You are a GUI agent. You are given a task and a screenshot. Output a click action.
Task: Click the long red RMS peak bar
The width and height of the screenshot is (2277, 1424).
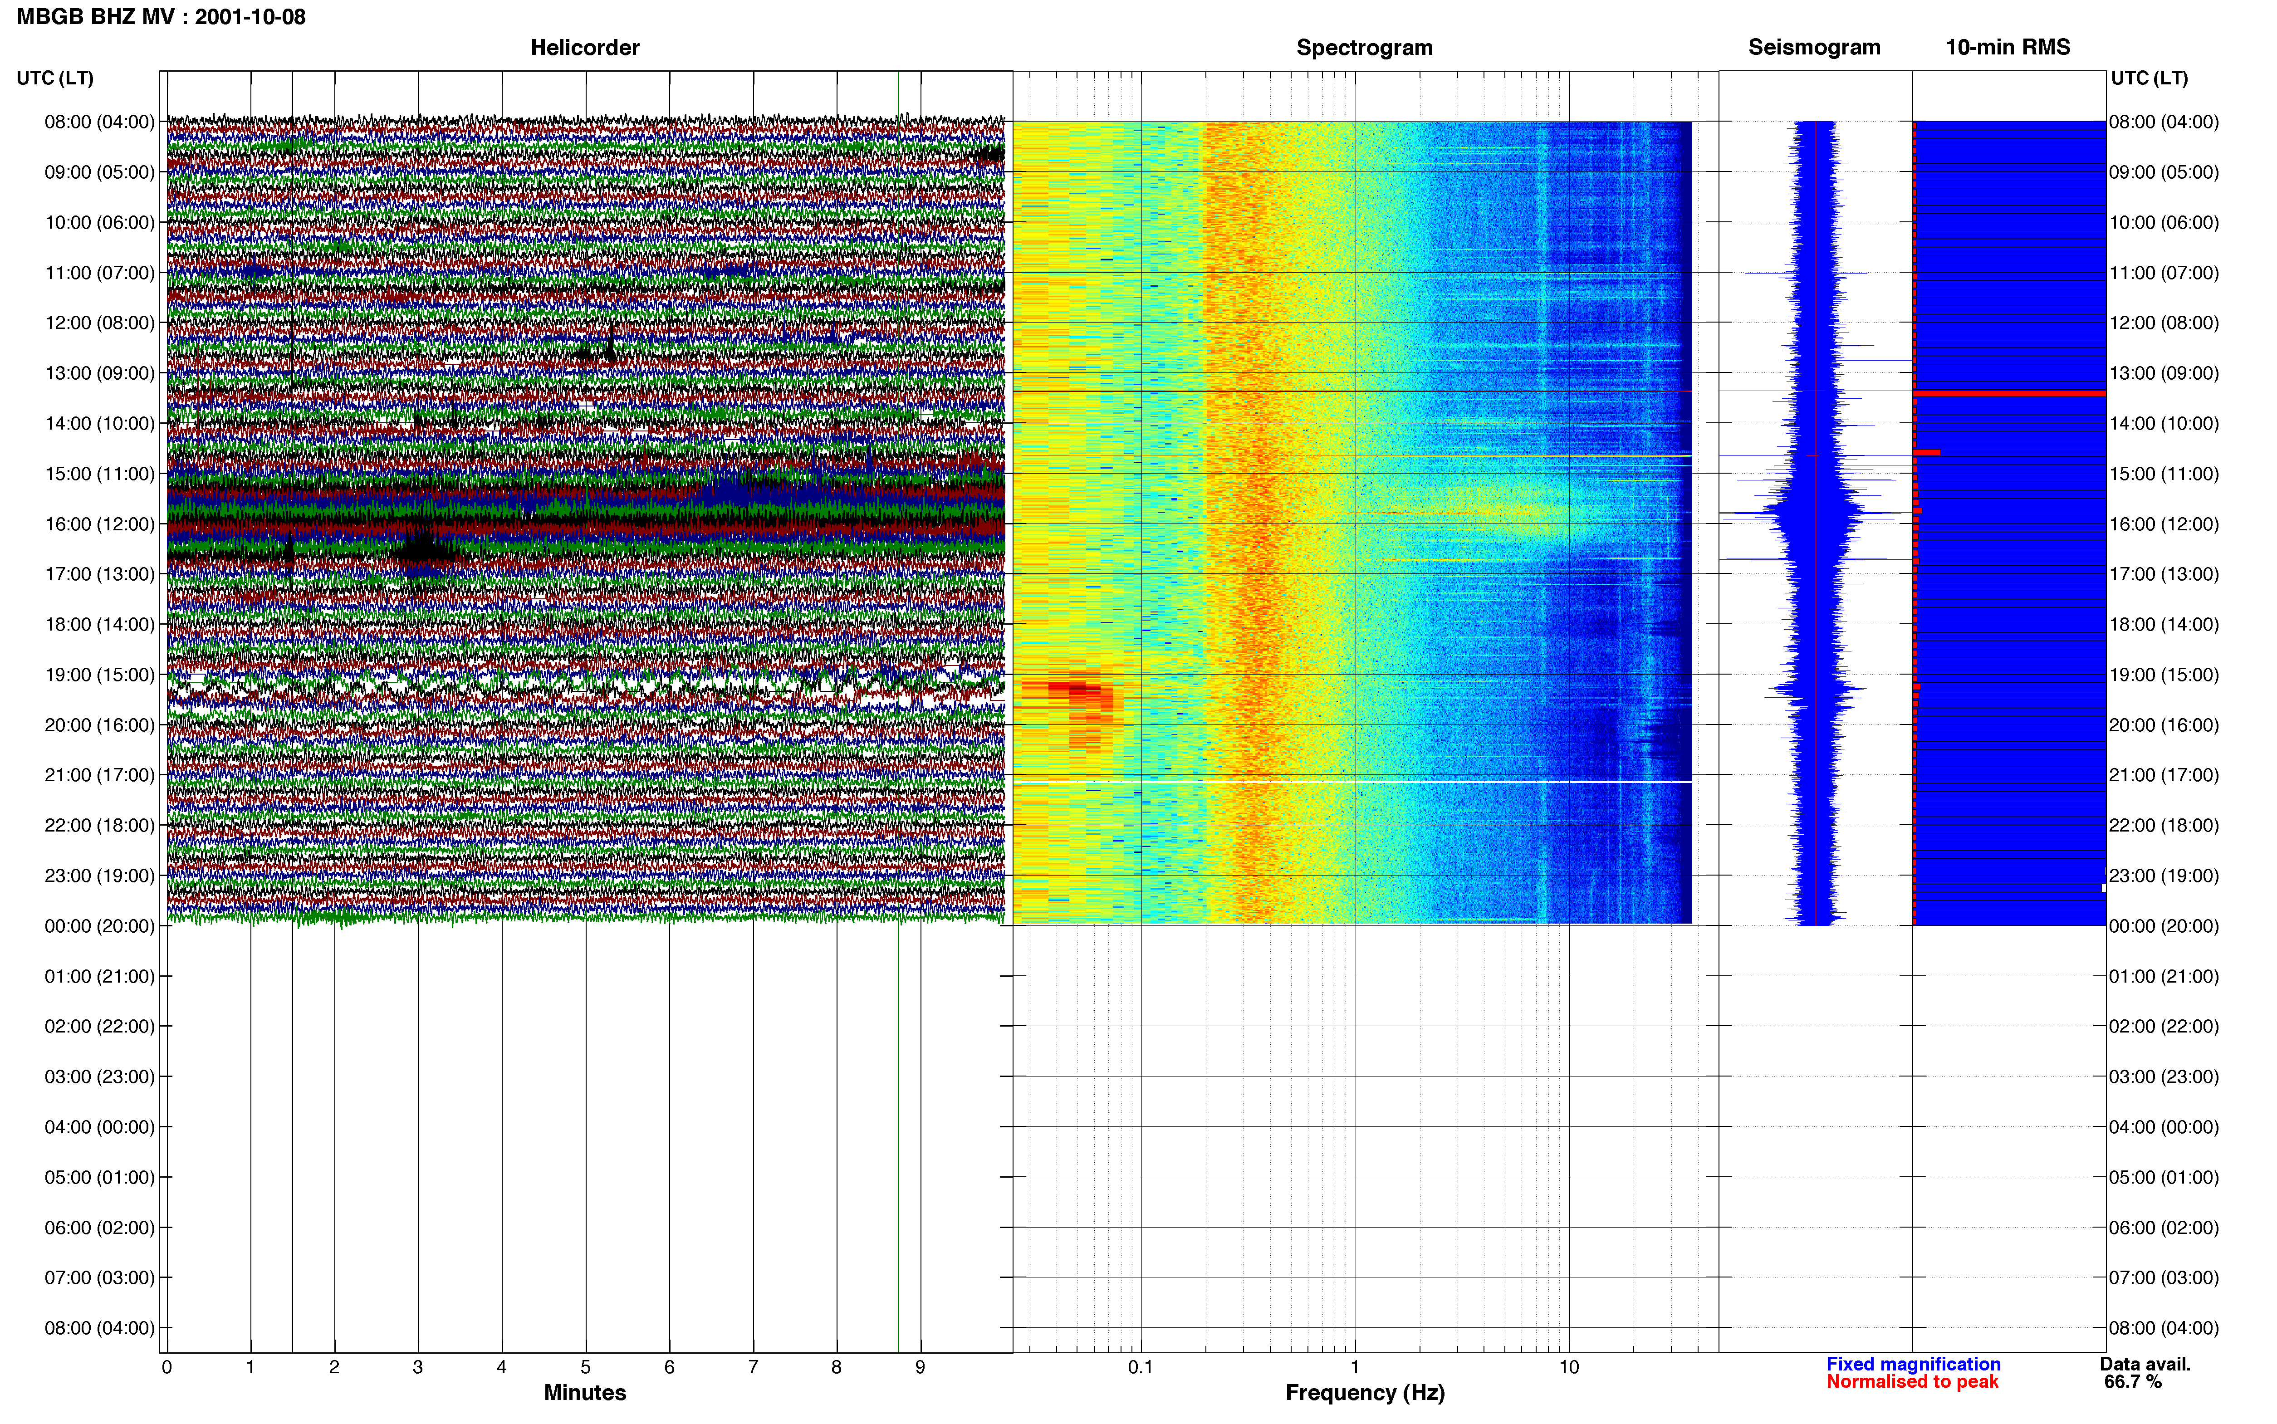(2010, 394)
